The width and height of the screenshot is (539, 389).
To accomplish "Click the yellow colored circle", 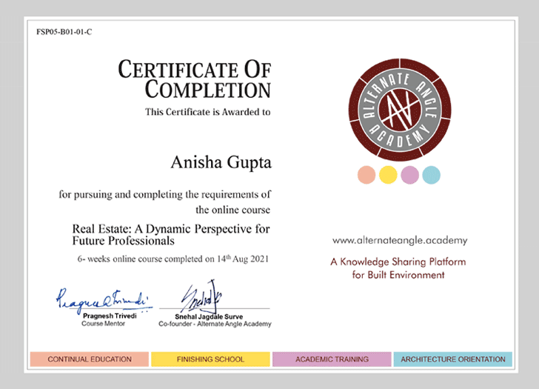I will point(388,176).
